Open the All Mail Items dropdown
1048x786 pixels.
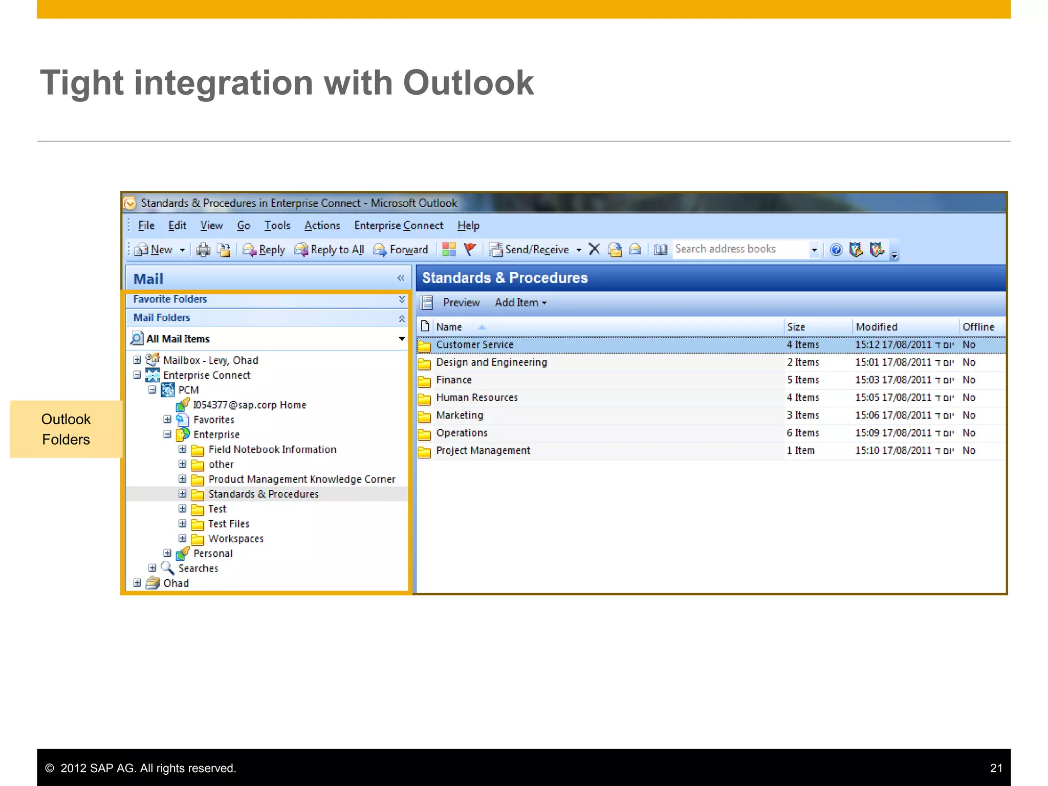[402, 339]
